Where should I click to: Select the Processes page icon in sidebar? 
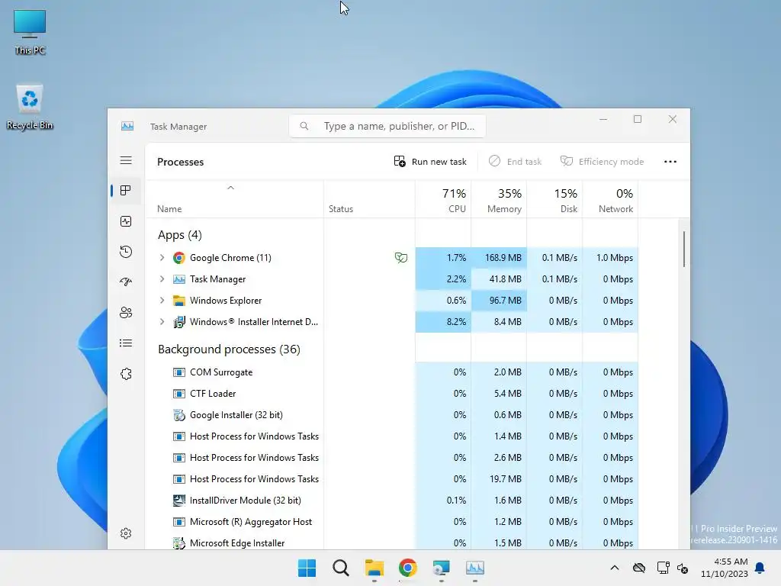point(126,190)
